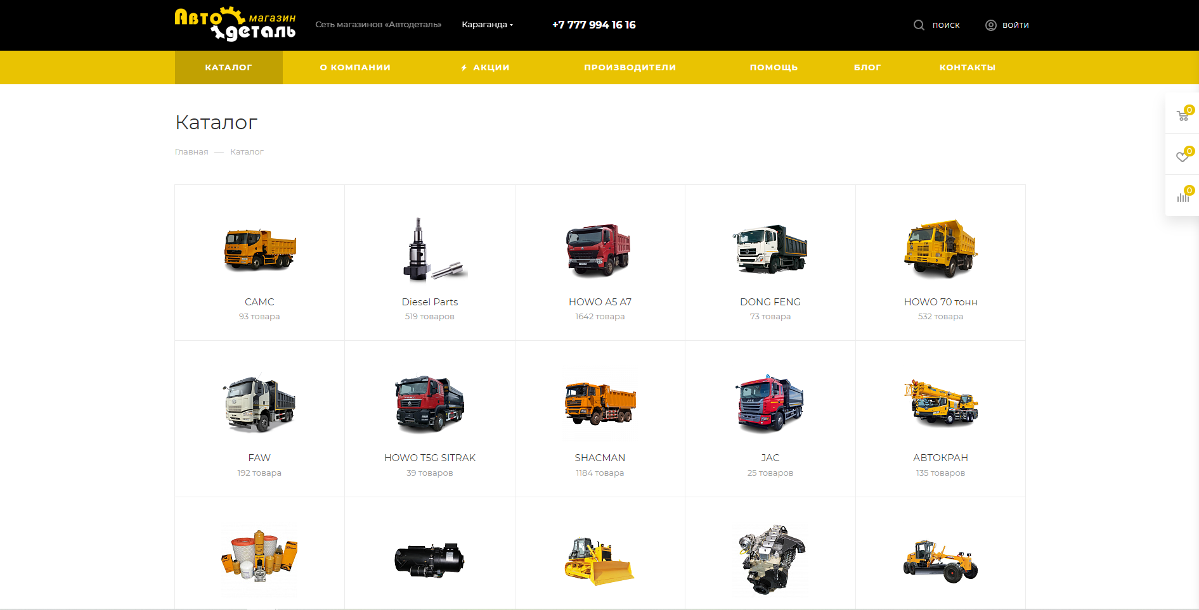Call phone number +7 777 994 16 16

(x=593, y=25)
